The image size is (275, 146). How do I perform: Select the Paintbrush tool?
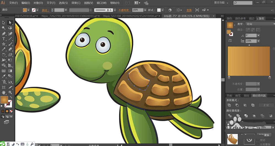10,44
